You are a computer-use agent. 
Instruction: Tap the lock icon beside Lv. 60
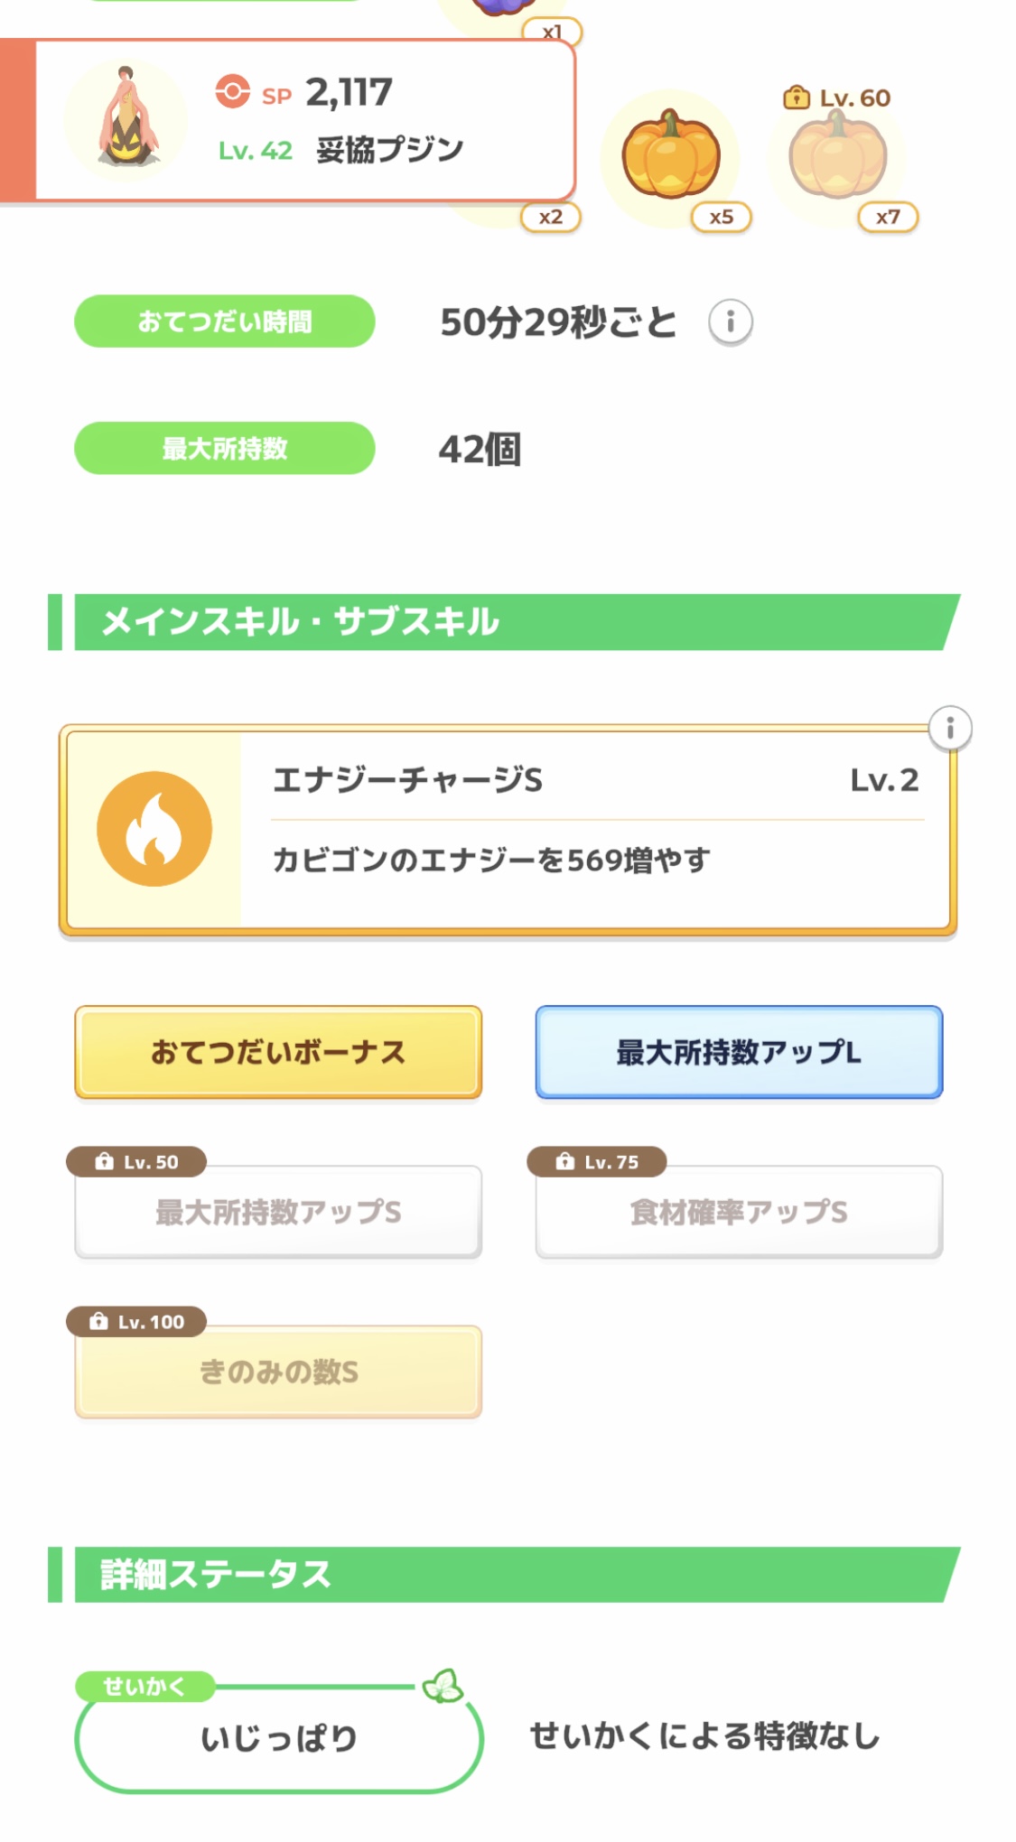pyautogui.click(x=796, y=98)
